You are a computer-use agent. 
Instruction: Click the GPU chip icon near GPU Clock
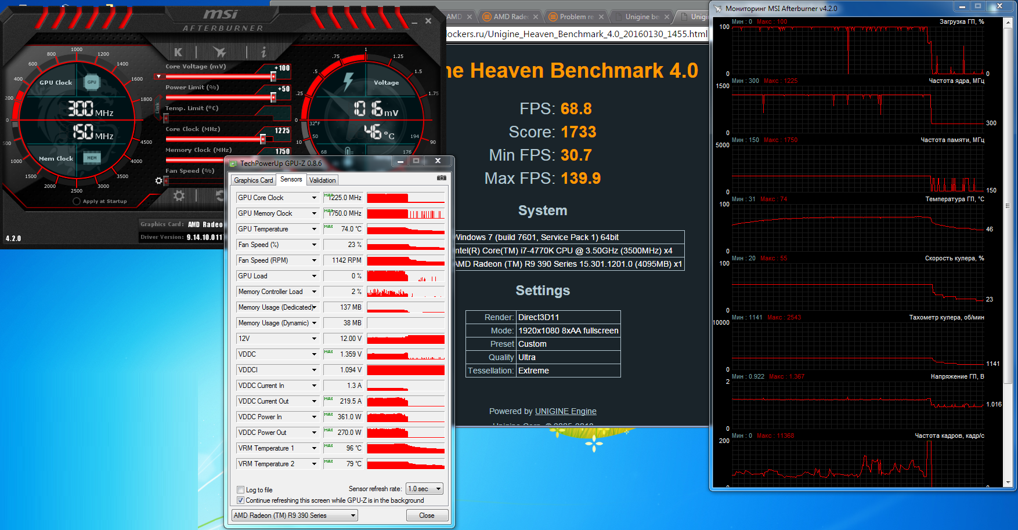(x=92, y=82)
